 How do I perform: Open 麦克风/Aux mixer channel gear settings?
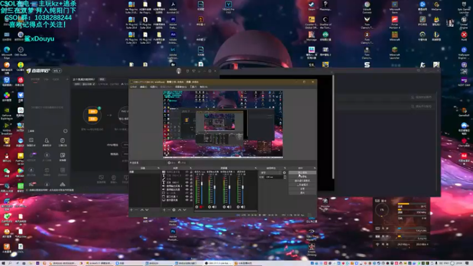click(197, 207)
